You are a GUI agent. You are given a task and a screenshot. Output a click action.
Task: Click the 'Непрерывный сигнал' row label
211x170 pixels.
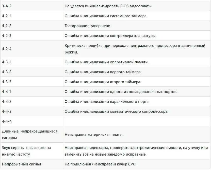click(x=21, y=164)
